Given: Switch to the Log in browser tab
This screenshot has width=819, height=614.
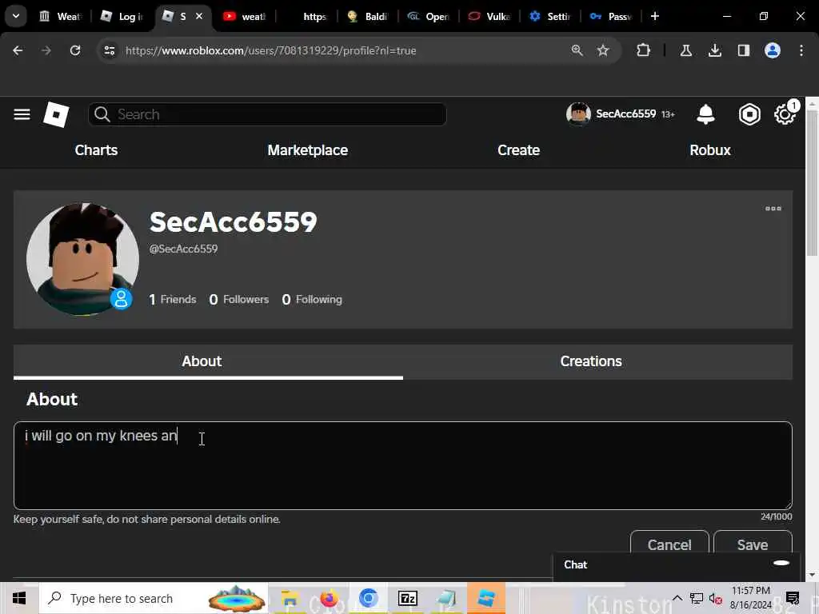Looking at the screenshot, I should click(x=122, y=17).
